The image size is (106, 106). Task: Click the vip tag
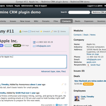(2, 45)
